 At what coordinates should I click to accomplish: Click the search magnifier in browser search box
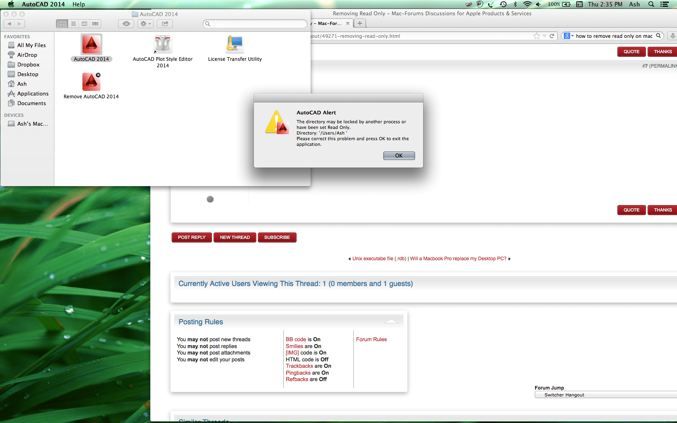(658, 36)
